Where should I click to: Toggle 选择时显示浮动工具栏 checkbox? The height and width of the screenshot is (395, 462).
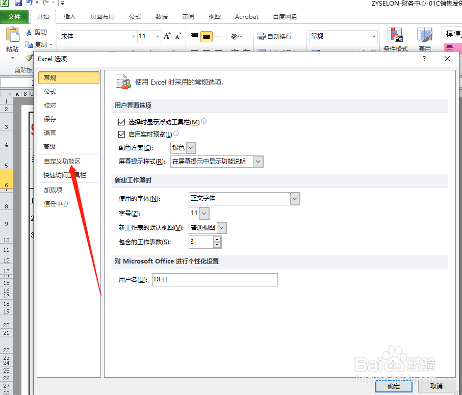point(121,122)
